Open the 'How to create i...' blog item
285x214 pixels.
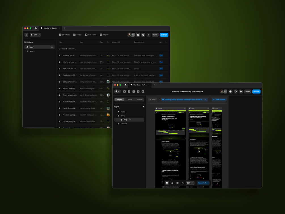69,62
